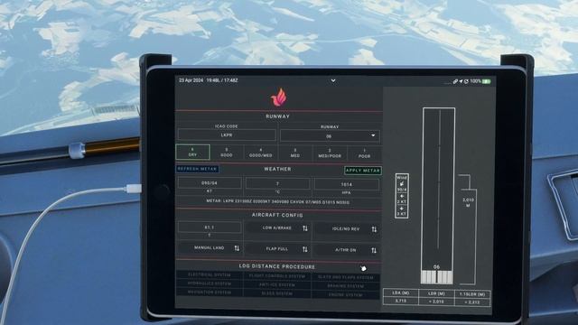Viewport: 578px width, 325px height.
Task: Select ELECTRICAL SYSTEM failure procedure
Action: tap(210, 274)
